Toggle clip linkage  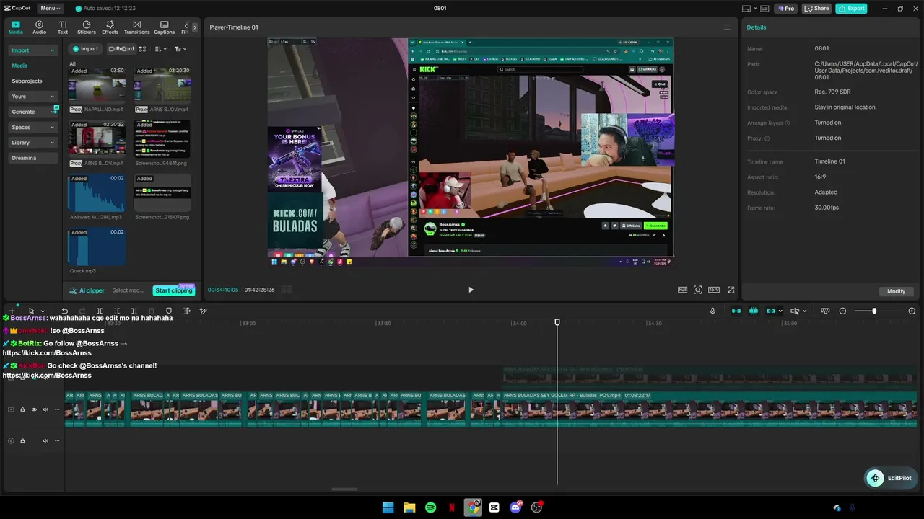[x=771, y=311]
